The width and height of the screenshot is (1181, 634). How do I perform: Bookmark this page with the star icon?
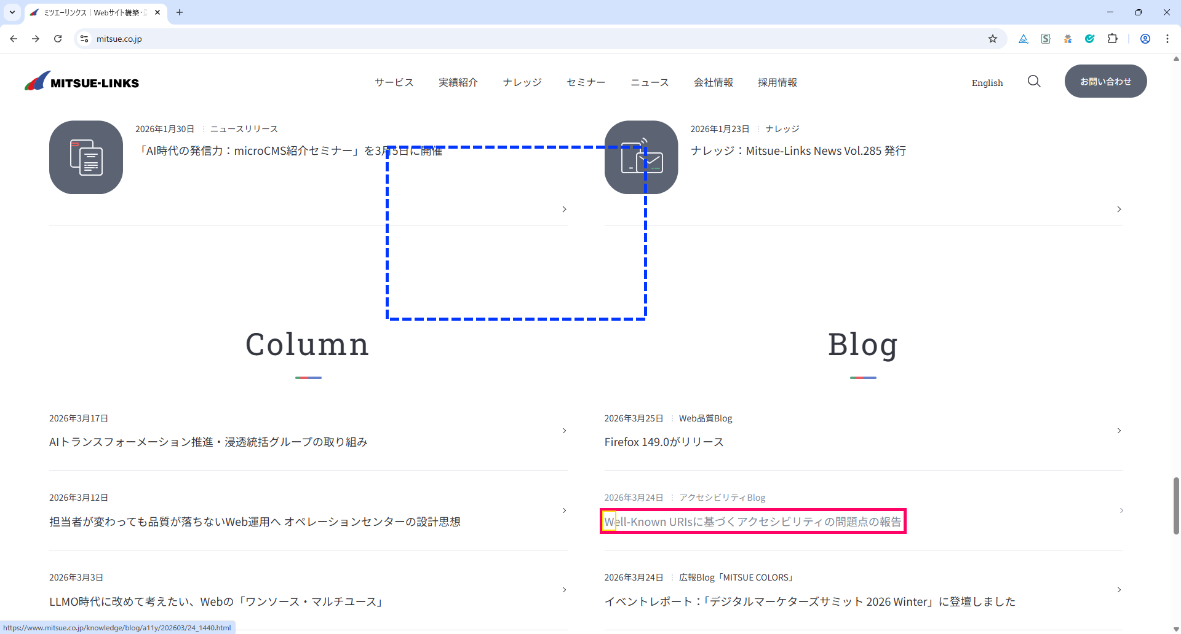[x=992, y=39]
